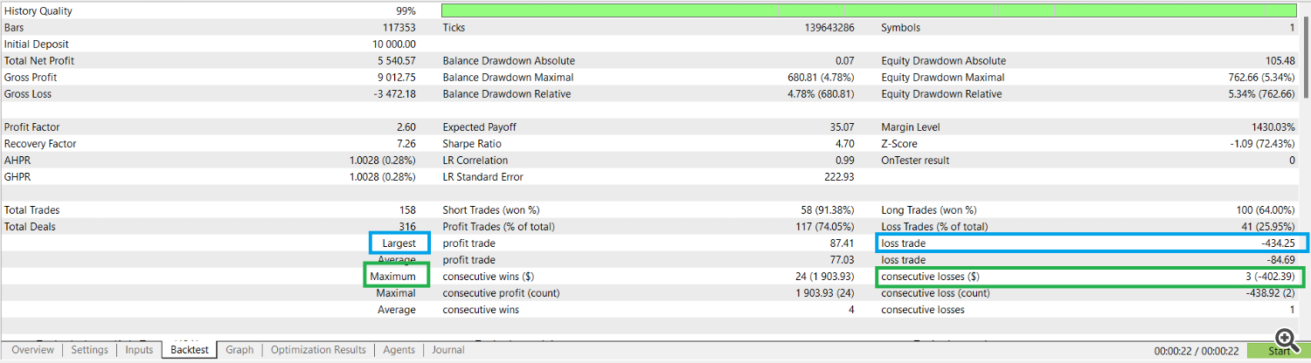Click the Ticks value 139643286
Screen dimensions: 1311x363
pyautogui.click(x=829, y=28)
